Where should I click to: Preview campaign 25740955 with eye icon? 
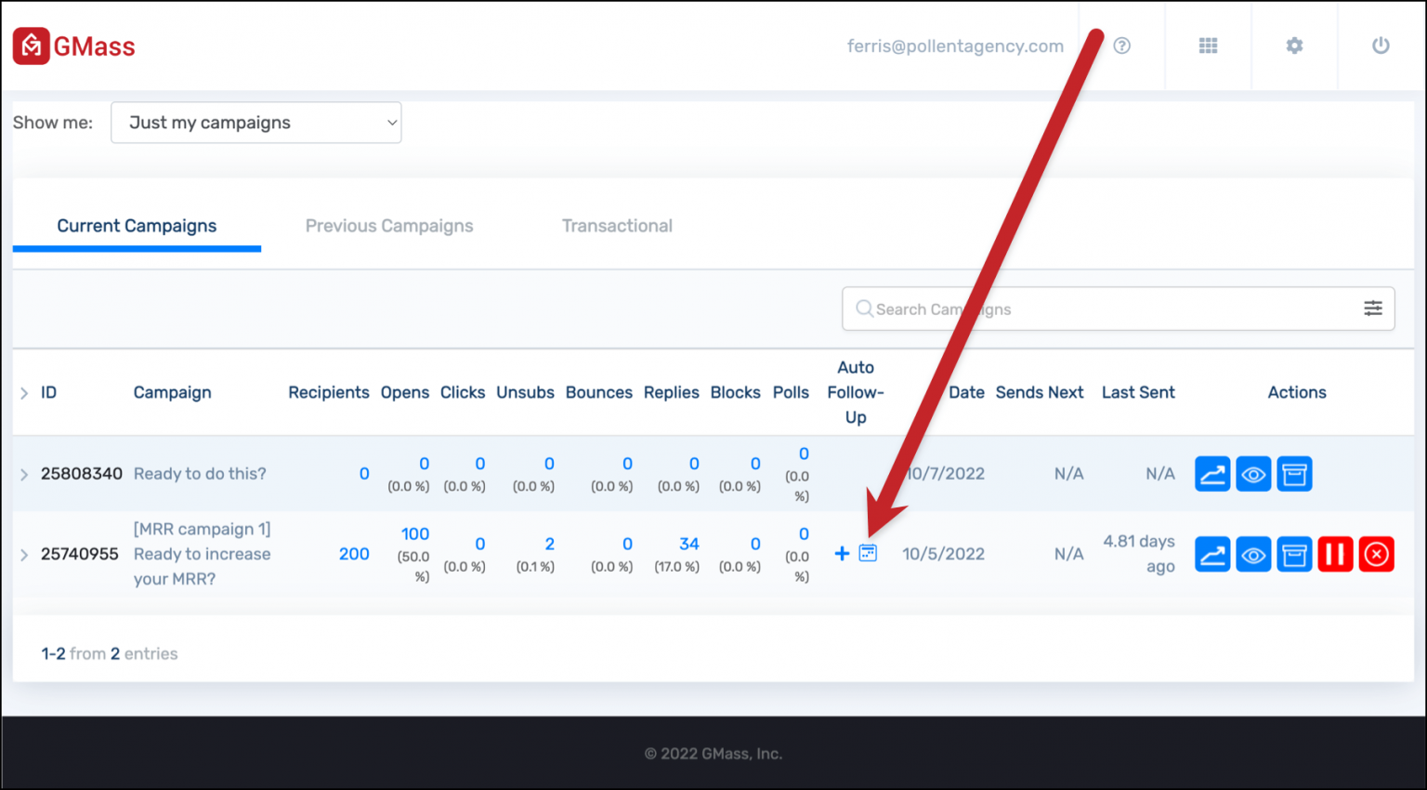point(1253,555)
